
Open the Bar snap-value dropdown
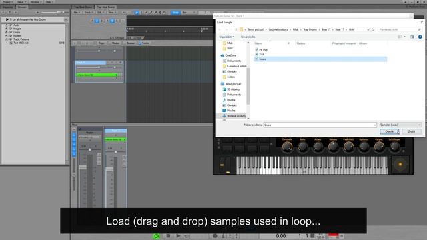pyautogui.click(x=189, y=13)
